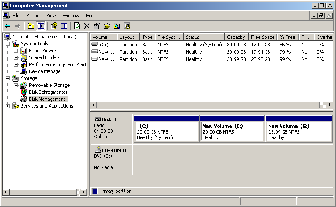Expand Performance Logs and Alerts node
336x207 pixels.
pos(16,64)
